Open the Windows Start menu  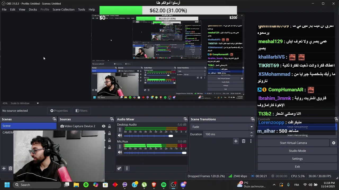click(7, 185)
